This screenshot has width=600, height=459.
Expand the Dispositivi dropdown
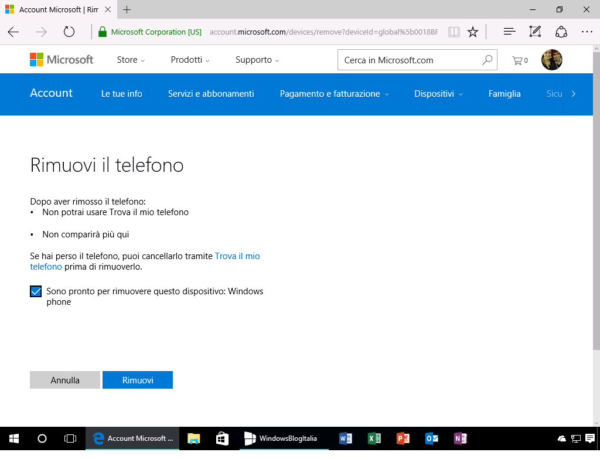click(438, 94)
